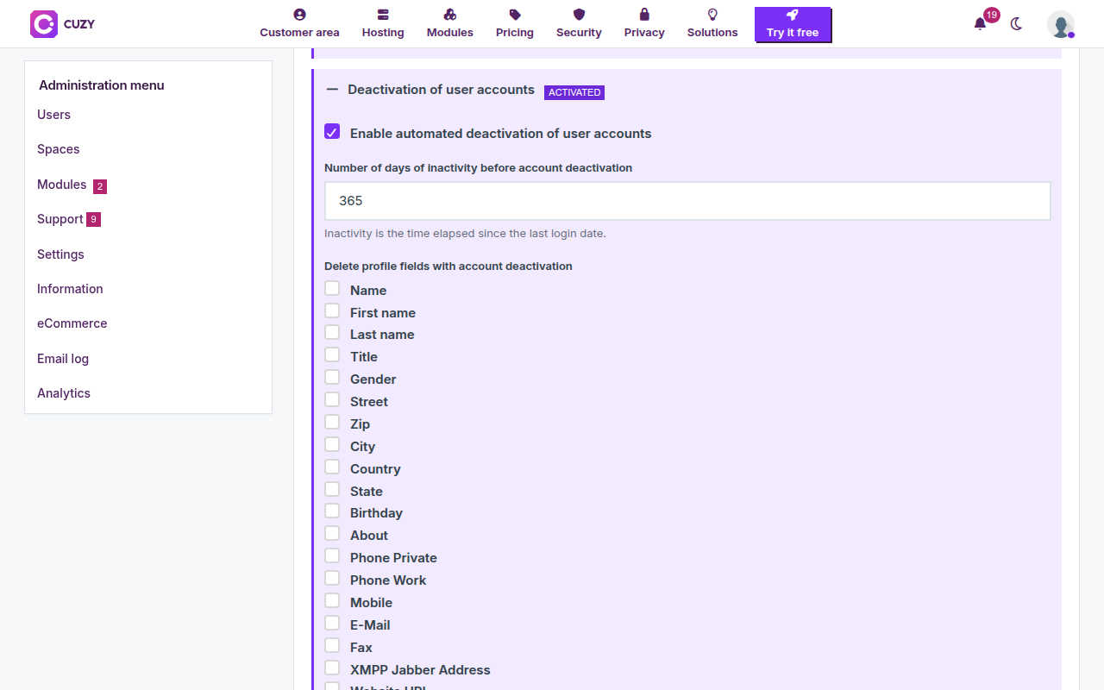Click the rocket icon on Try it free
Viewport: 1104px width, 690px height.
coord(793,15)
